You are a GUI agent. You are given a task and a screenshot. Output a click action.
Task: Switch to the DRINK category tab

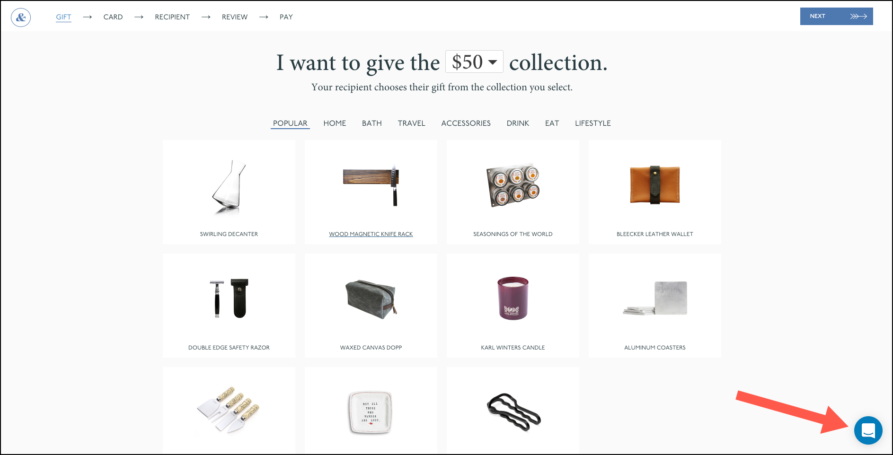[x=518, y=123]
